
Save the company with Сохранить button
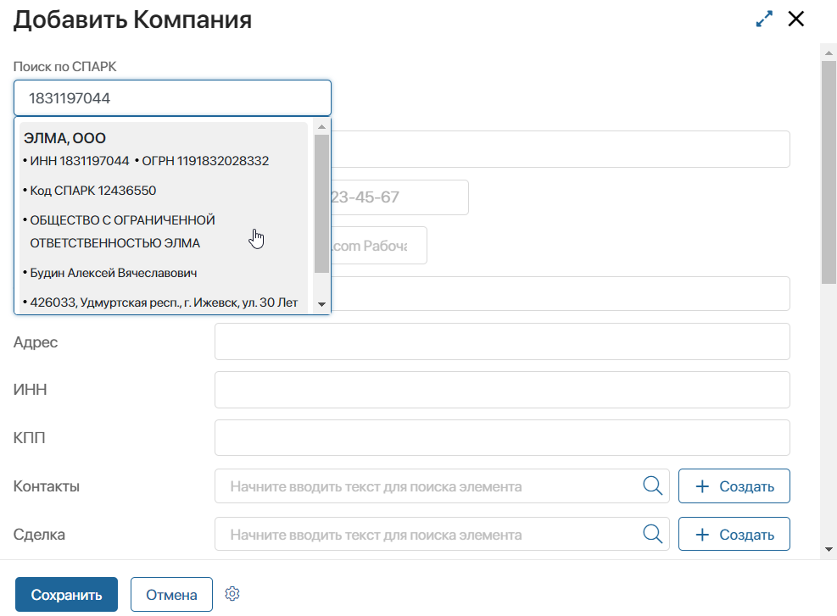coord(65,594)
